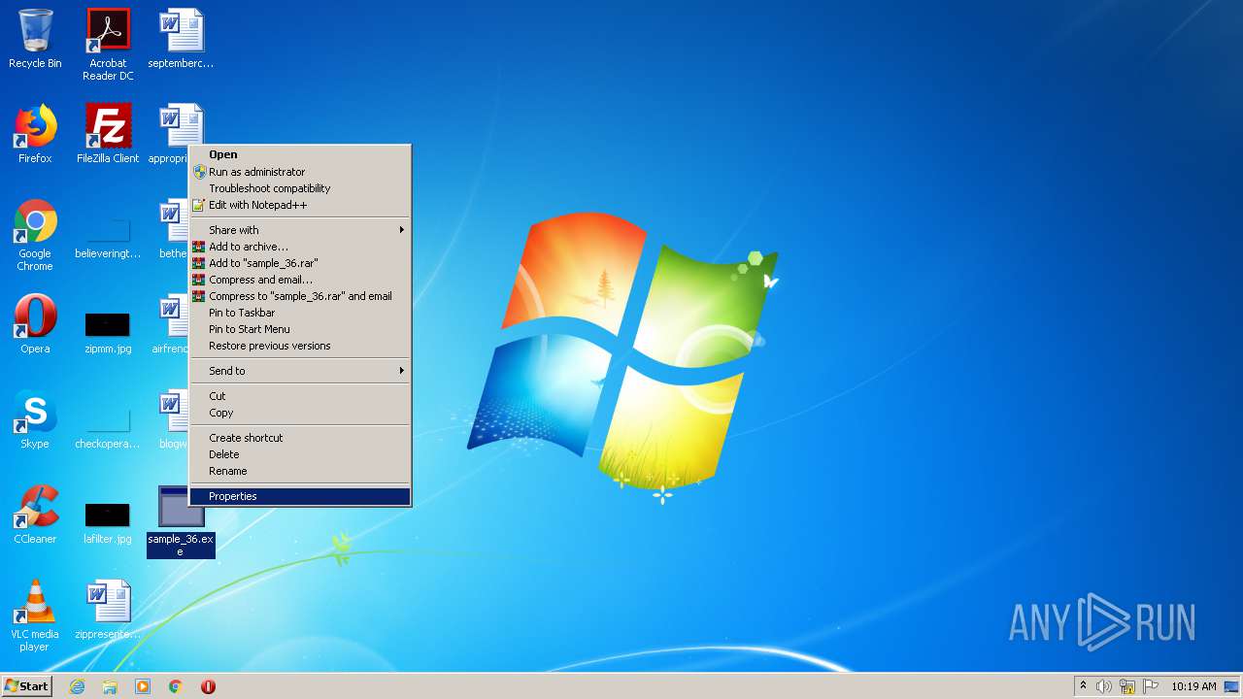The width and height of the screenshot is (1243, 699).
Task: Open the network status tray icon
Action: tap(1127, 686)
